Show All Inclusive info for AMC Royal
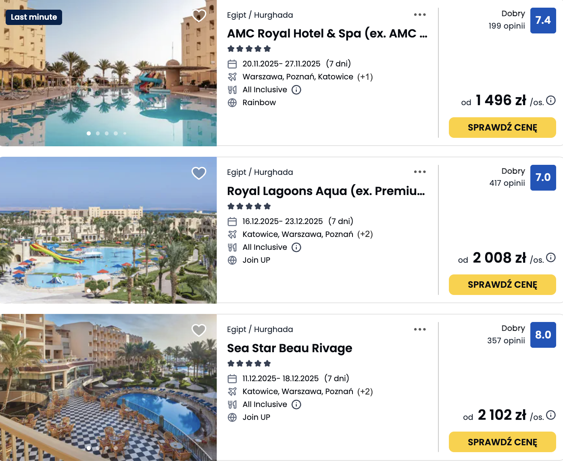Screen dimensions: 563x461 pyautogui.click(x=296, y=90)
